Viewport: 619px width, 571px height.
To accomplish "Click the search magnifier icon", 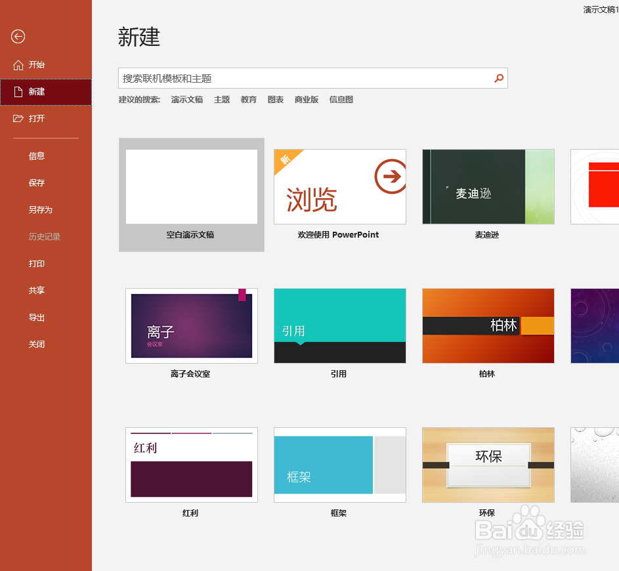I will [x=498, y=77].
